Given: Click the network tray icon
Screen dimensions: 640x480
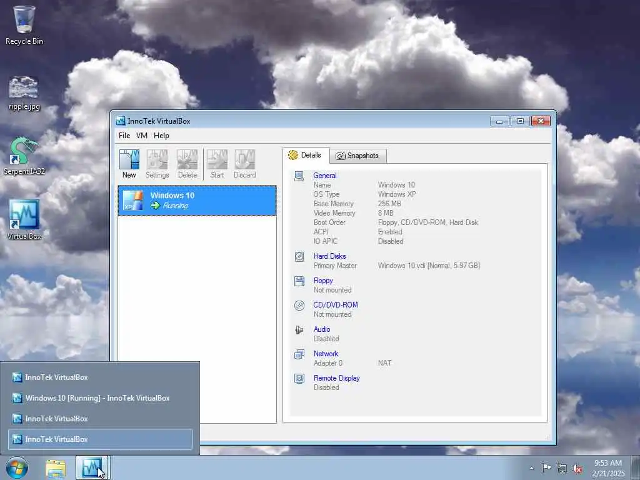Looking at the screenshot, I should (562, 468).
